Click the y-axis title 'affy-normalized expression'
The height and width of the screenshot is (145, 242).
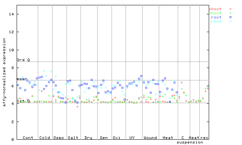point(4,72)
